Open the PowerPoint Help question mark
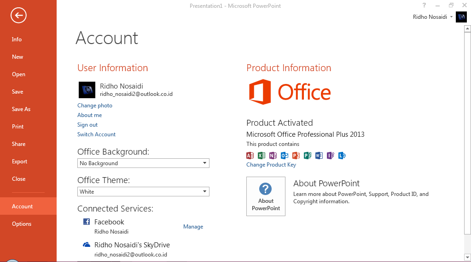471x262 pixels. (424, 5)
